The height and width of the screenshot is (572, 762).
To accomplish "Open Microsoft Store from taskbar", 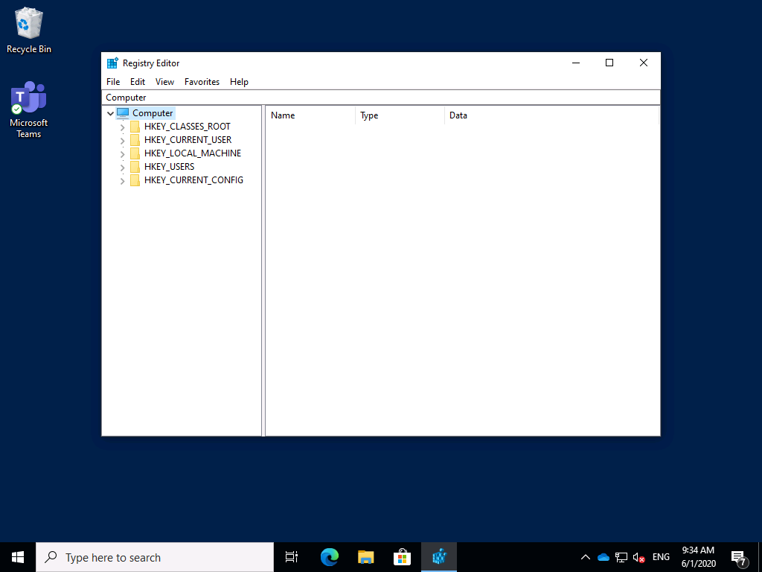I will tap(402, 557).
